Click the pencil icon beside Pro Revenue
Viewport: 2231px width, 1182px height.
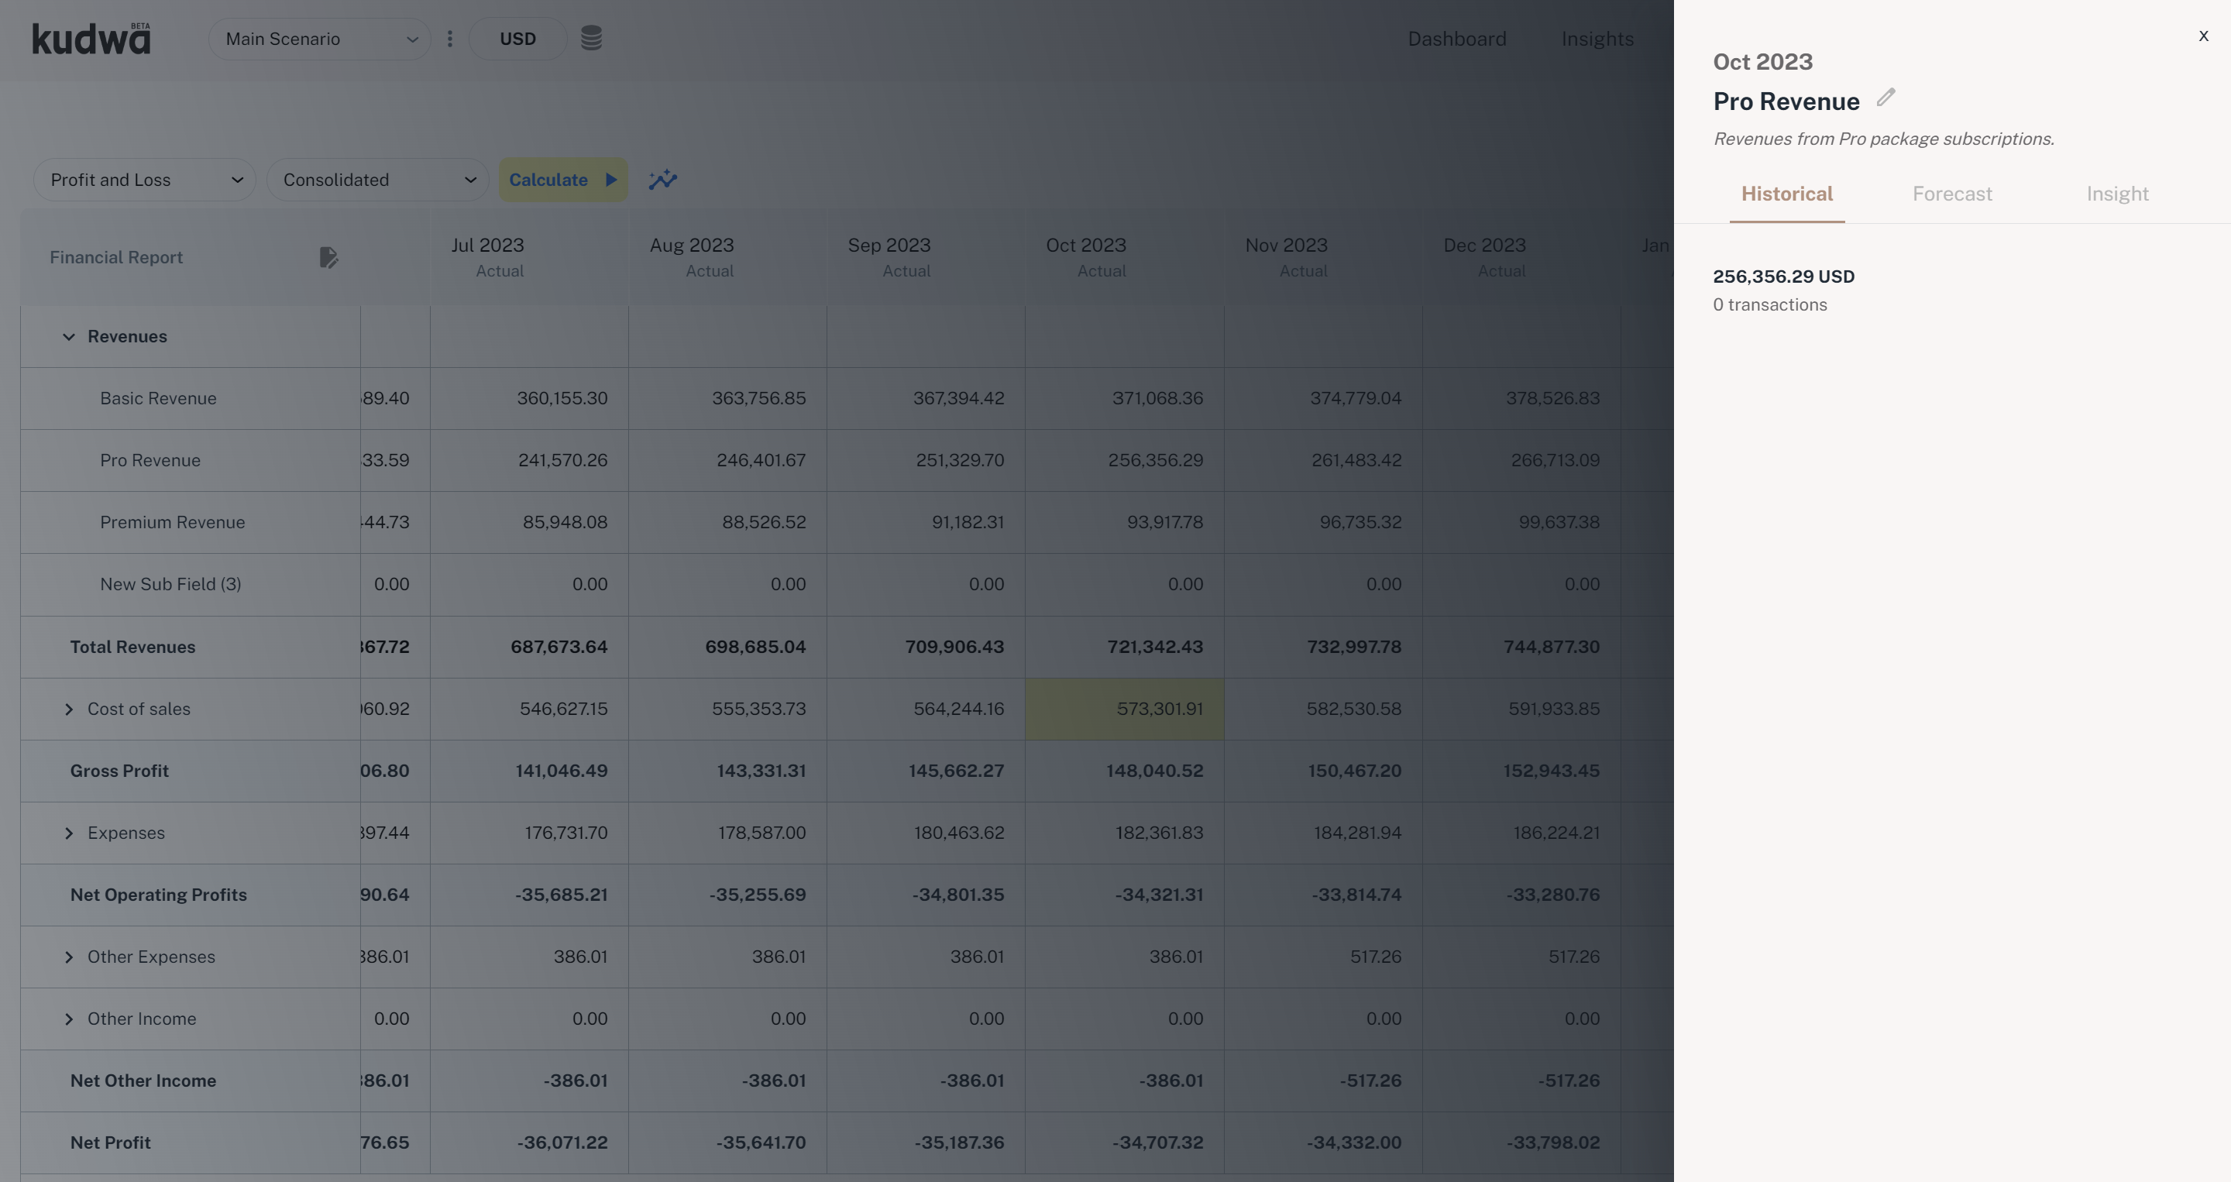coord(1886,98)
